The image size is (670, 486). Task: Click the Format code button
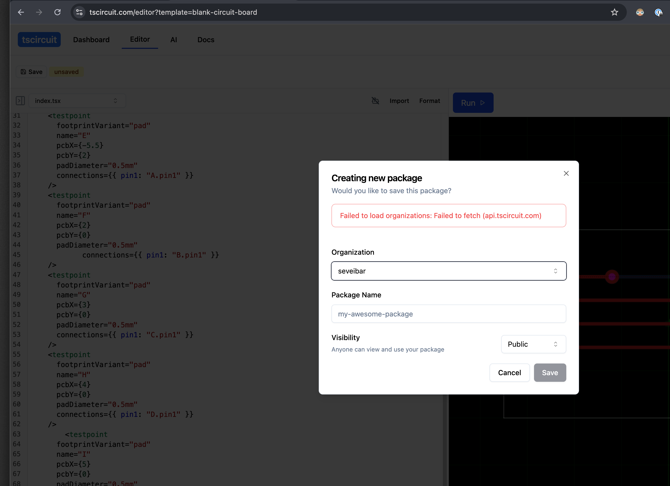click(x=429, y=101)
